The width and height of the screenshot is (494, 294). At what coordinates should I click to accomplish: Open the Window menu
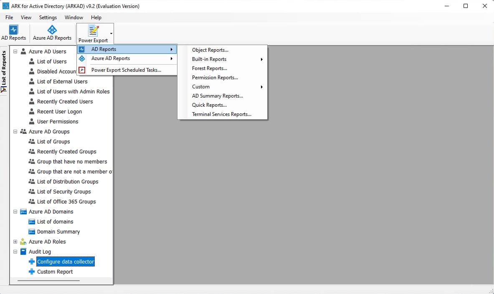coord(74,18)
